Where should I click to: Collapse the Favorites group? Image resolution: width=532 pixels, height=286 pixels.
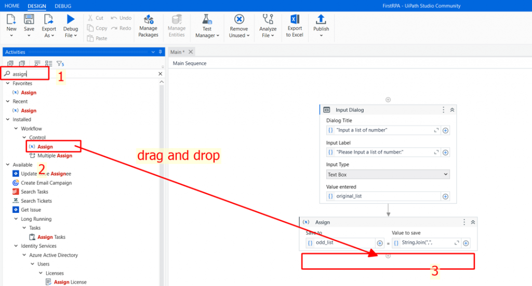8,83
